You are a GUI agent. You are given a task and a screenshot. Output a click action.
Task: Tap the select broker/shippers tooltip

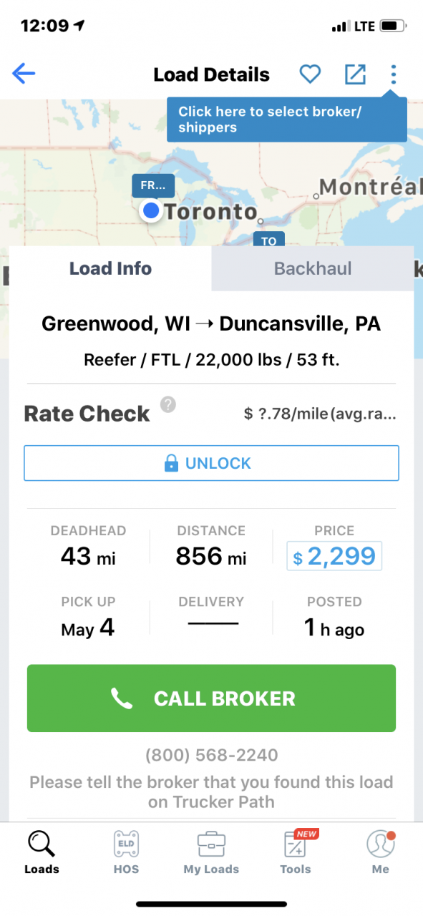[287, 120]
